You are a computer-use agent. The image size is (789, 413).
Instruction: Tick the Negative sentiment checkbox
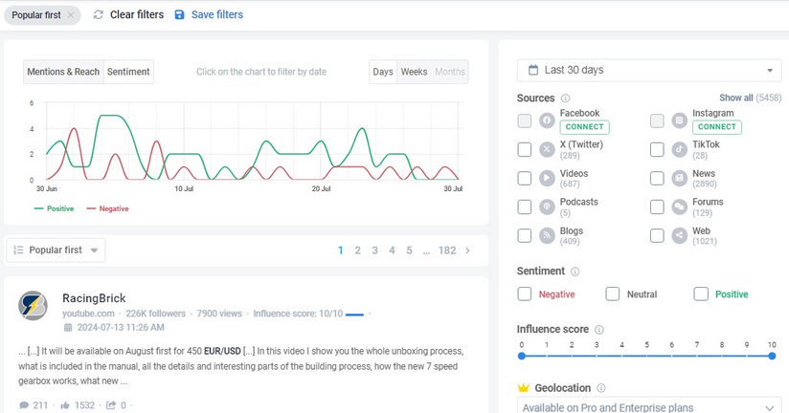(x=525, y=294)
